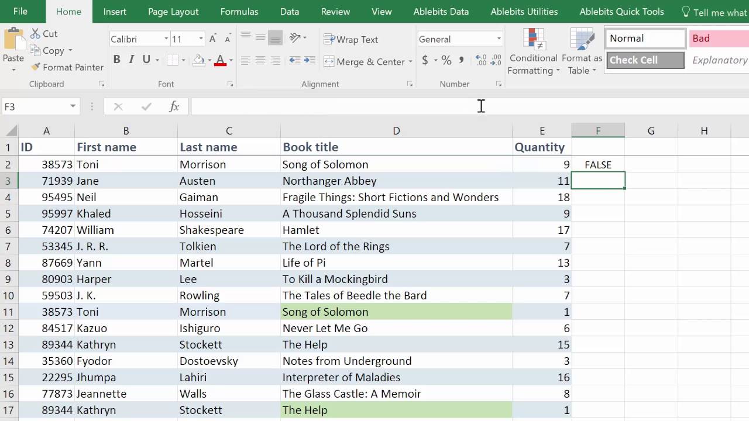Screen dimensions: 749x421
Task: Click the Insert Function fx icon
Action: tap(174, 106)
